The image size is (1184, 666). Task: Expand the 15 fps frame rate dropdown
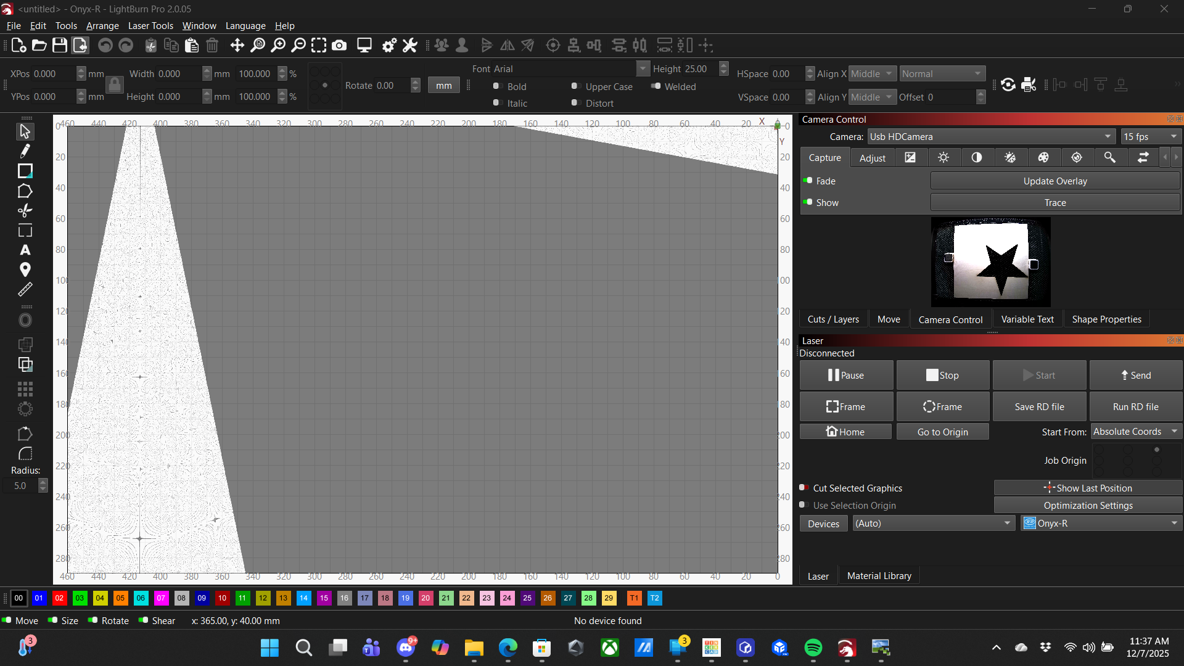tap(1150, 136)
